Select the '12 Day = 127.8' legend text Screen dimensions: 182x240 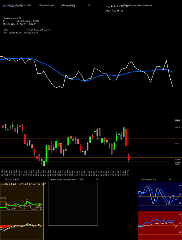(14, 7)
